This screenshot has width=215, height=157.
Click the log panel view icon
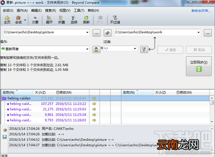click(5, 130)
